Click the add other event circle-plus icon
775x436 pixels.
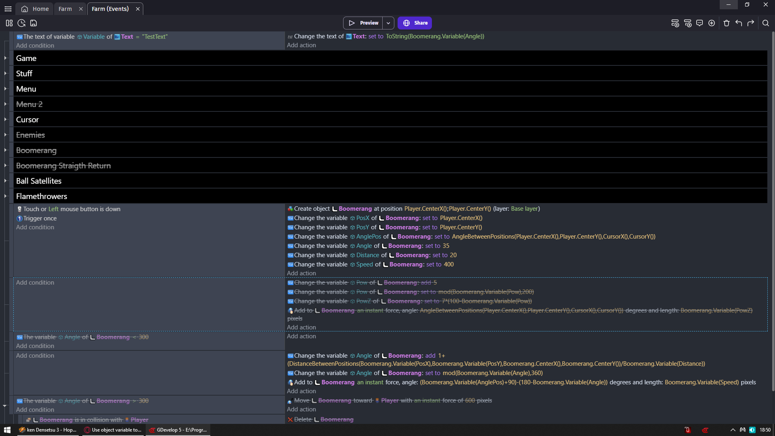712,23
